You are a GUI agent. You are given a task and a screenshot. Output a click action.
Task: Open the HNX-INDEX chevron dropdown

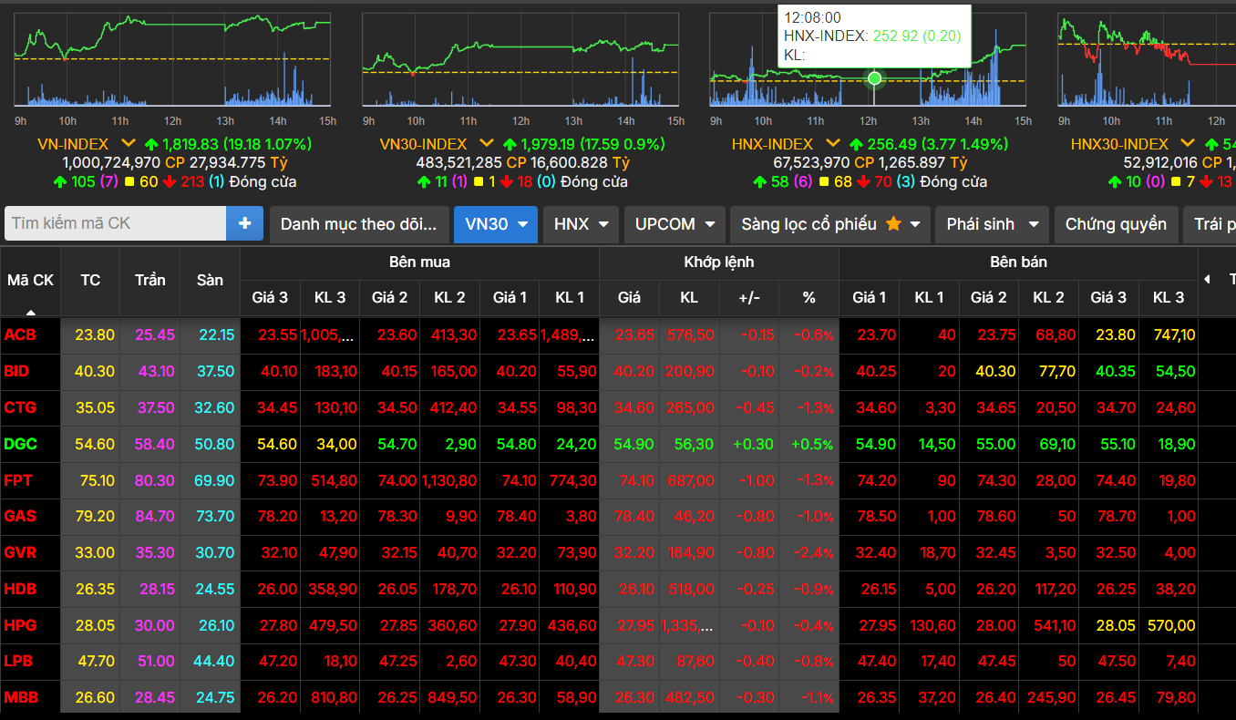832,144
